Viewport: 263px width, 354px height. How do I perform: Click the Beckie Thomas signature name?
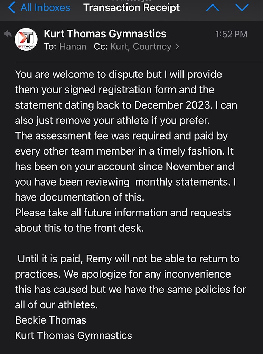coord(50,320)
